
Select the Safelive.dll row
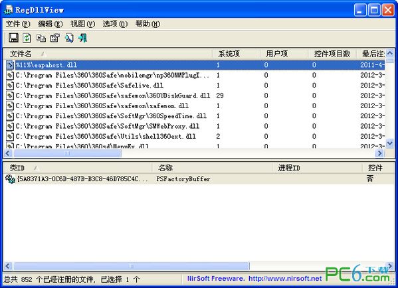(195, 85)
